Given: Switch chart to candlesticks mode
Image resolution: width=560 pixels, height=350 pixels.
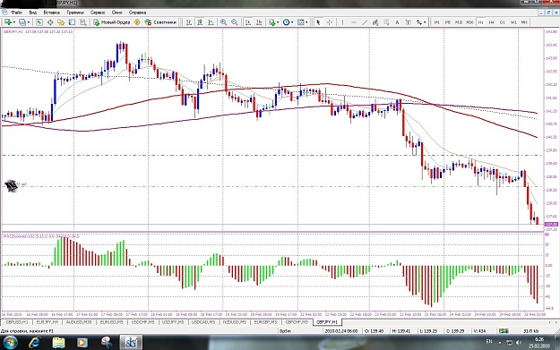Looking at the screenshot, I should coord(200,22).
